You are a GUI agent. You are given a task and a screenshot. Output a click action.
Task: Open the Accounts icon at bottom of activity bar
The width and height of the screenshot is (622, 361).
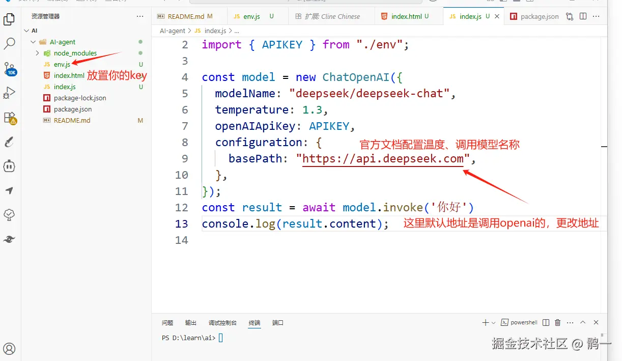pyautogui.click(x=9, y=349)
